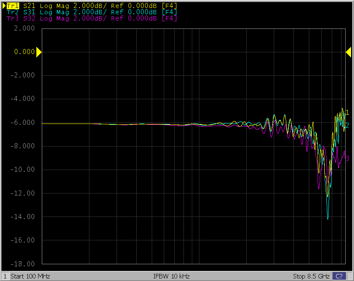Click the cyan trace 2 end label
The width and height of the screenshot is (354, 281).
[347, 125]
